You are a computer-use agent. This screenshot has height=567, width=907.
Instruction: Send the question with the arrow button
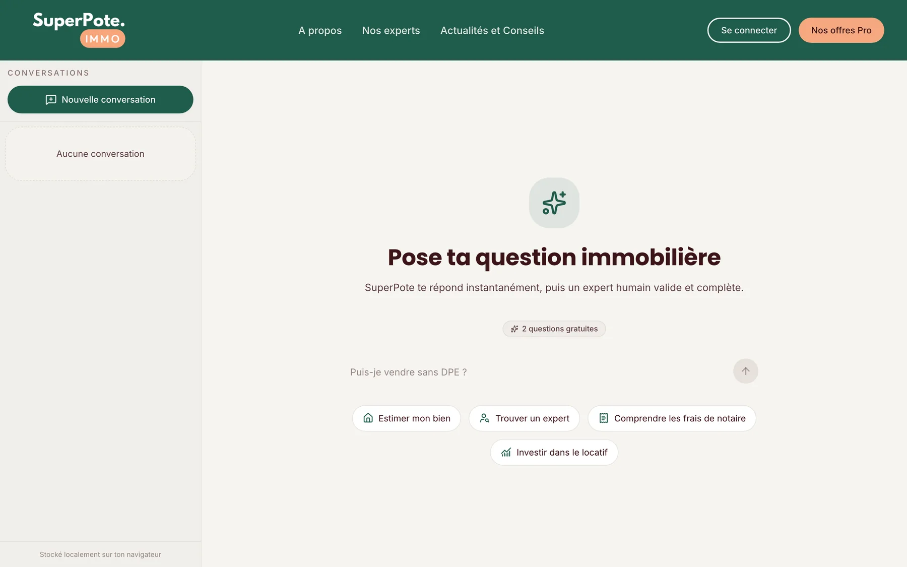pyautogui.click(x=745, y=371)
